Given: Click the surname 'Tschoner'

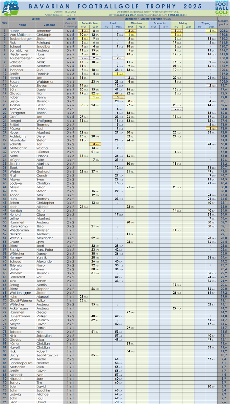Looking at the screenshot, I should [16, 70].
